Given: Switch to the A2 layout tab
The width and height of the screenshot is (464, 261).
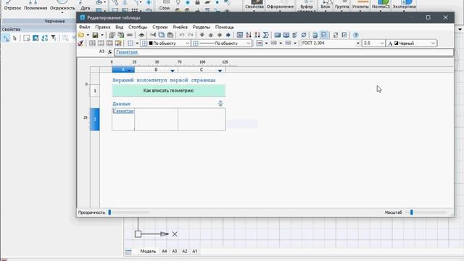Looking at the screenshot, I should coord(185,252).
